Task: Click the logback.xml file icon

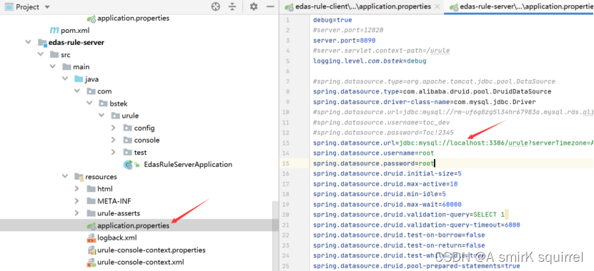Action: click(91, 238)
